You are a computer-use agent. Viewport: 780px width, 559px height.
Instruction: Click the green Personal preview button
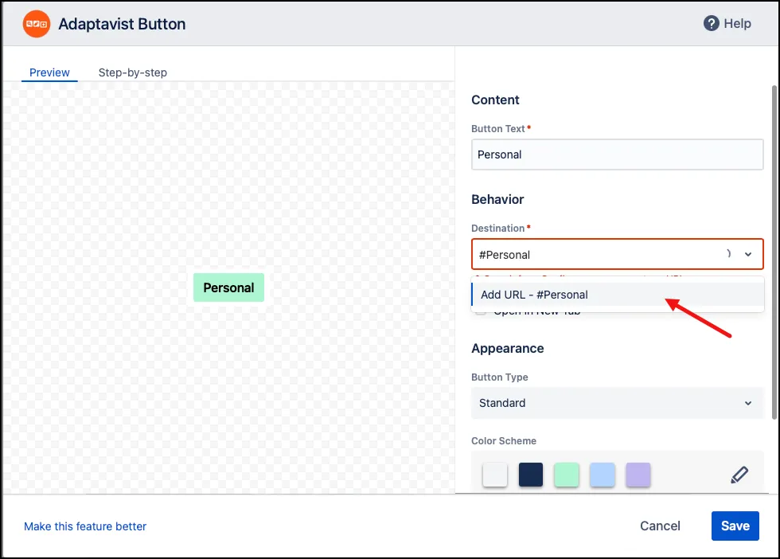[x=229, y=287]
